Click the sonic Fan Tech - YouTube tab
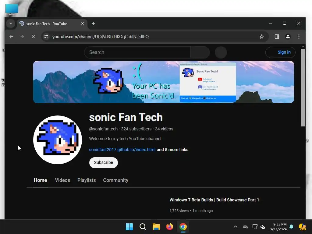Viewport: 312px width, 234px height. tap(52, 24)
